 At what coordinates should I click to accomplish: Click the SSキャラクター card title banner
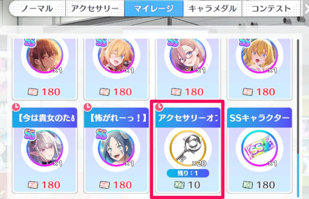point(259,118)
